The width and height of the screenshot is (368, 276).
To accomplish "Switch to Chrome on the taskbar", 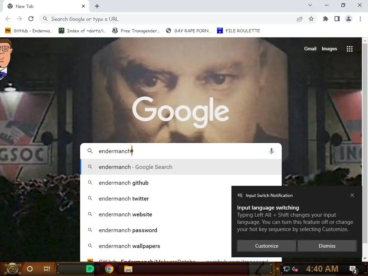I will pyautogui.click(x=109, y=269).
